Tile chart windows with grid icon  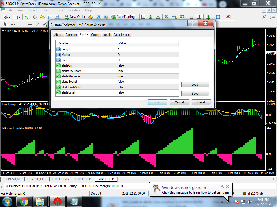click(182, 17)
